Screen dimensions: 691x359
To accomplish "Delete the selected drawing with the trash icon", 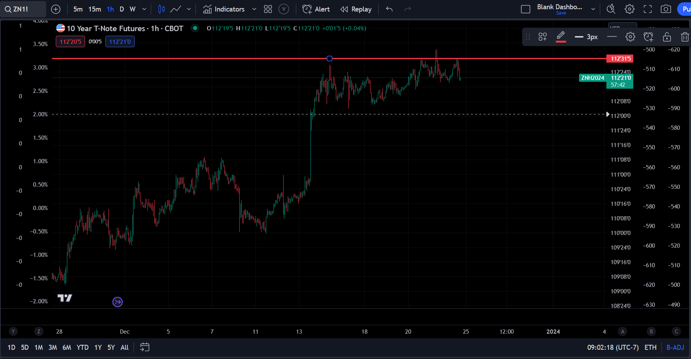I will [685, 37].
